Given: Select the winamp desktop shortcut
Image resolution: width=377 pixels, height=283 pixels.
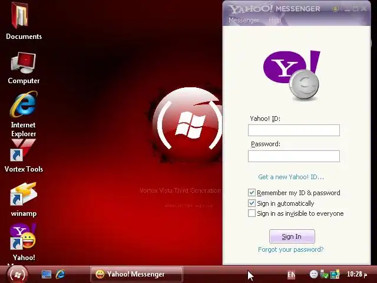Looking at the screenshot, I should coord(24,194).
